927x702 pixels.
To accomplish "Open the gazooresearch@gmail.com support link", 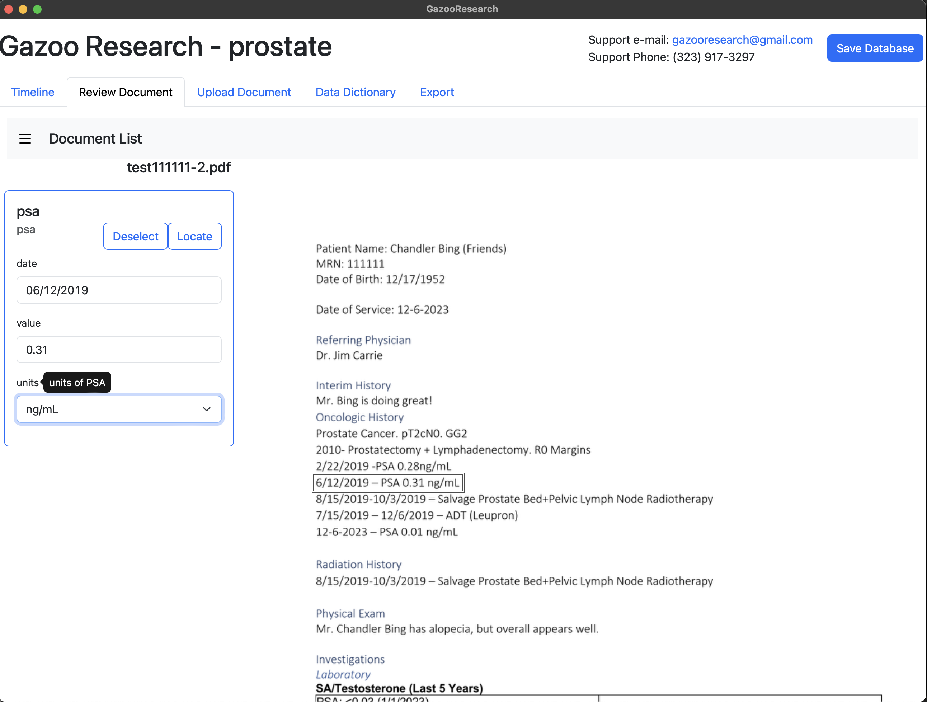I will (x=742, y=40).
